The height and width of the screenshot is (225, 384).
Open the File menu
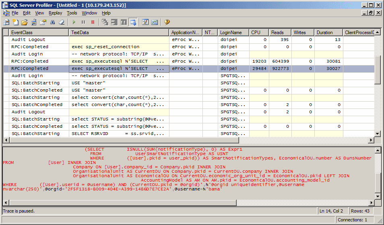tap(15, 13)
